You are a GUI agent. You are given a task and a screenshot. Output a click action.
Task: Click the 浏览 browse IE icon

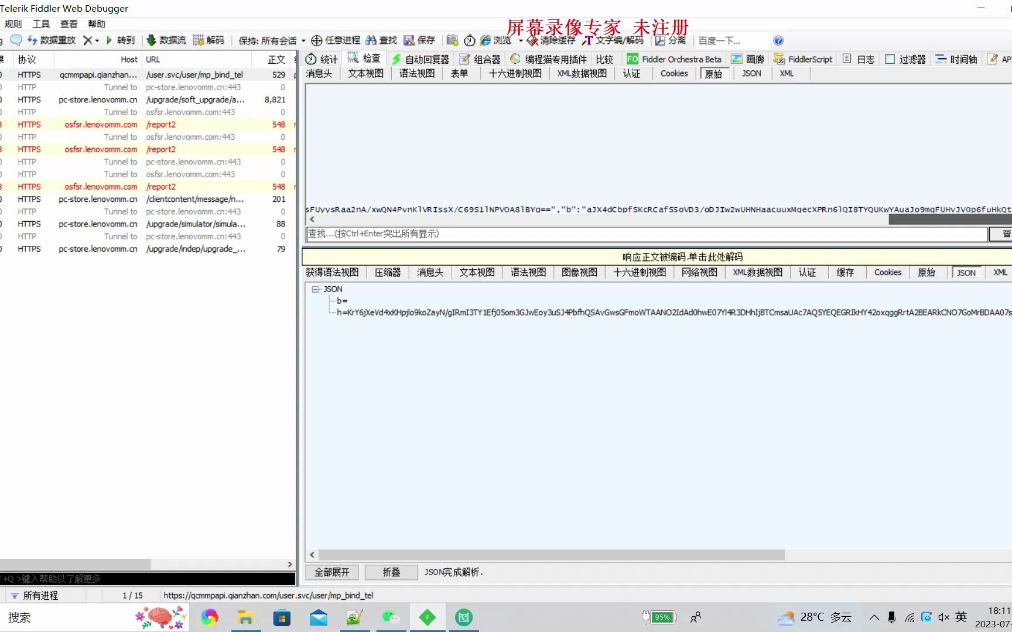click(x=486, y=40)
